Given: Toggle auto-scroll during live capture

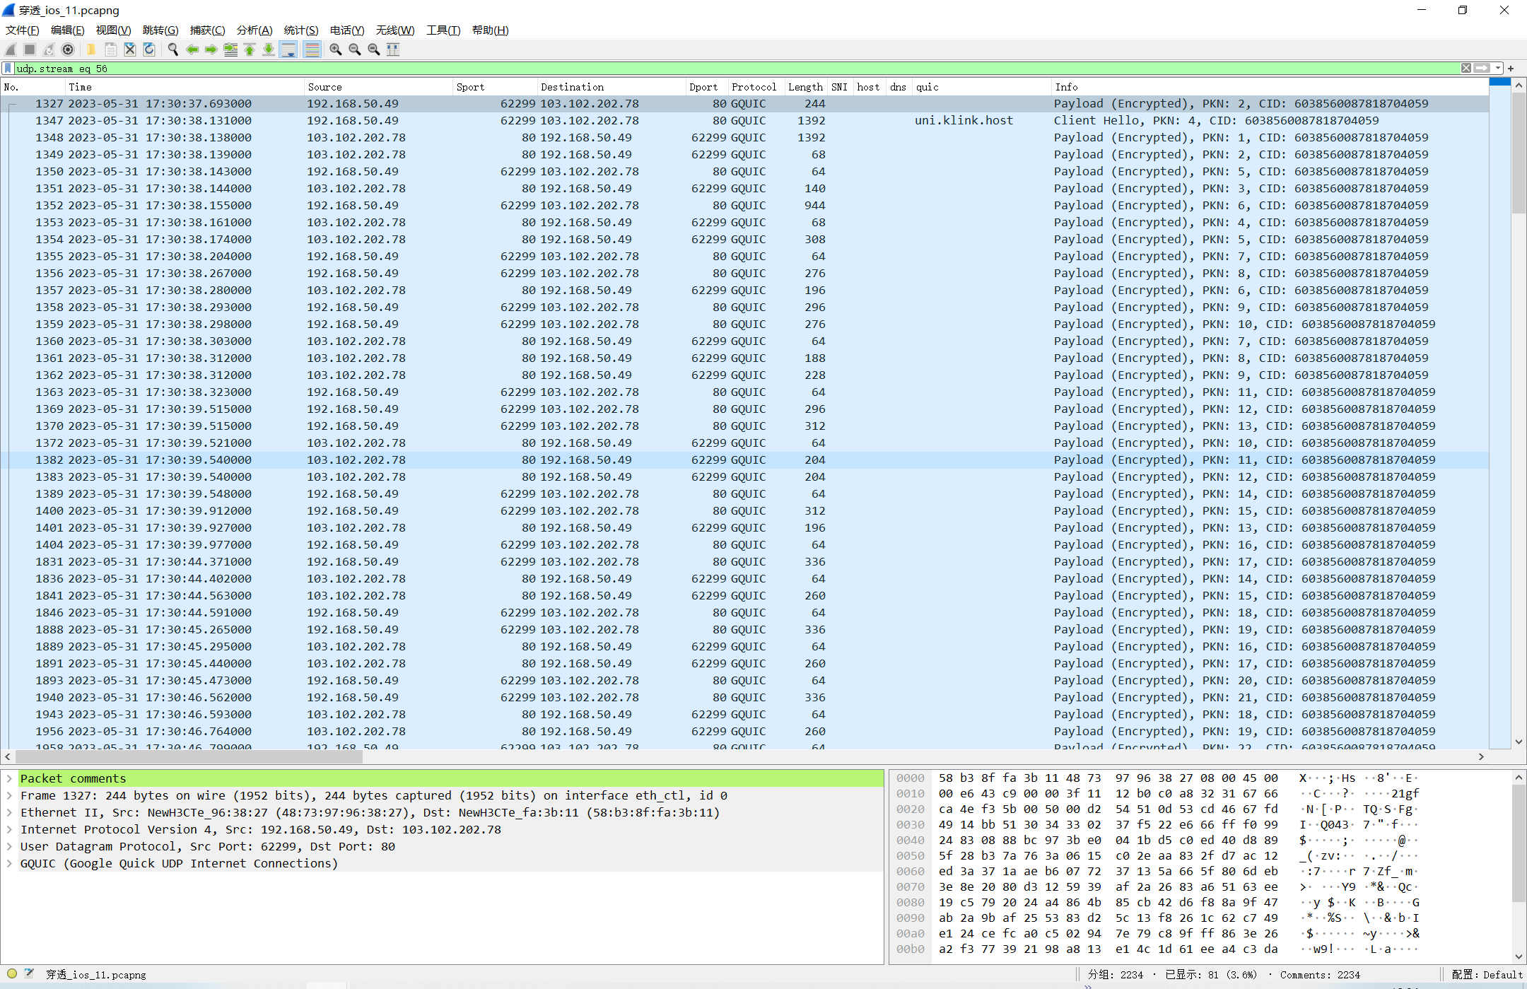Looking at the screenshot, I should click(288, 49).
